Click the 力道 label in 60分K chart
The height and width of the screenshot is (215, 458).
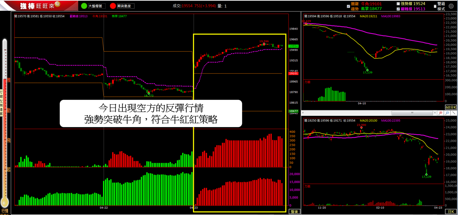tap(308, 82)
